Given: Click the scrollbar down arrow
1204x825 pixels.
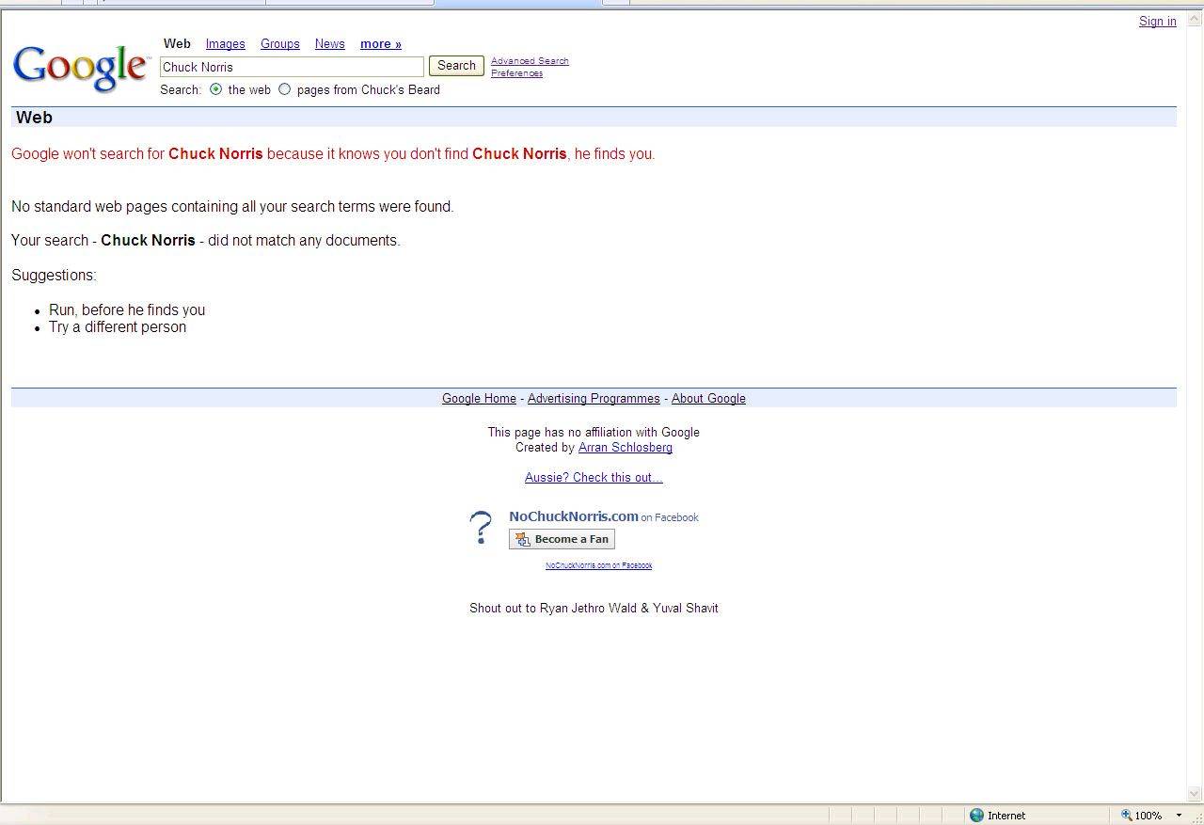Looking at the screenshot, I should 1195,794.
